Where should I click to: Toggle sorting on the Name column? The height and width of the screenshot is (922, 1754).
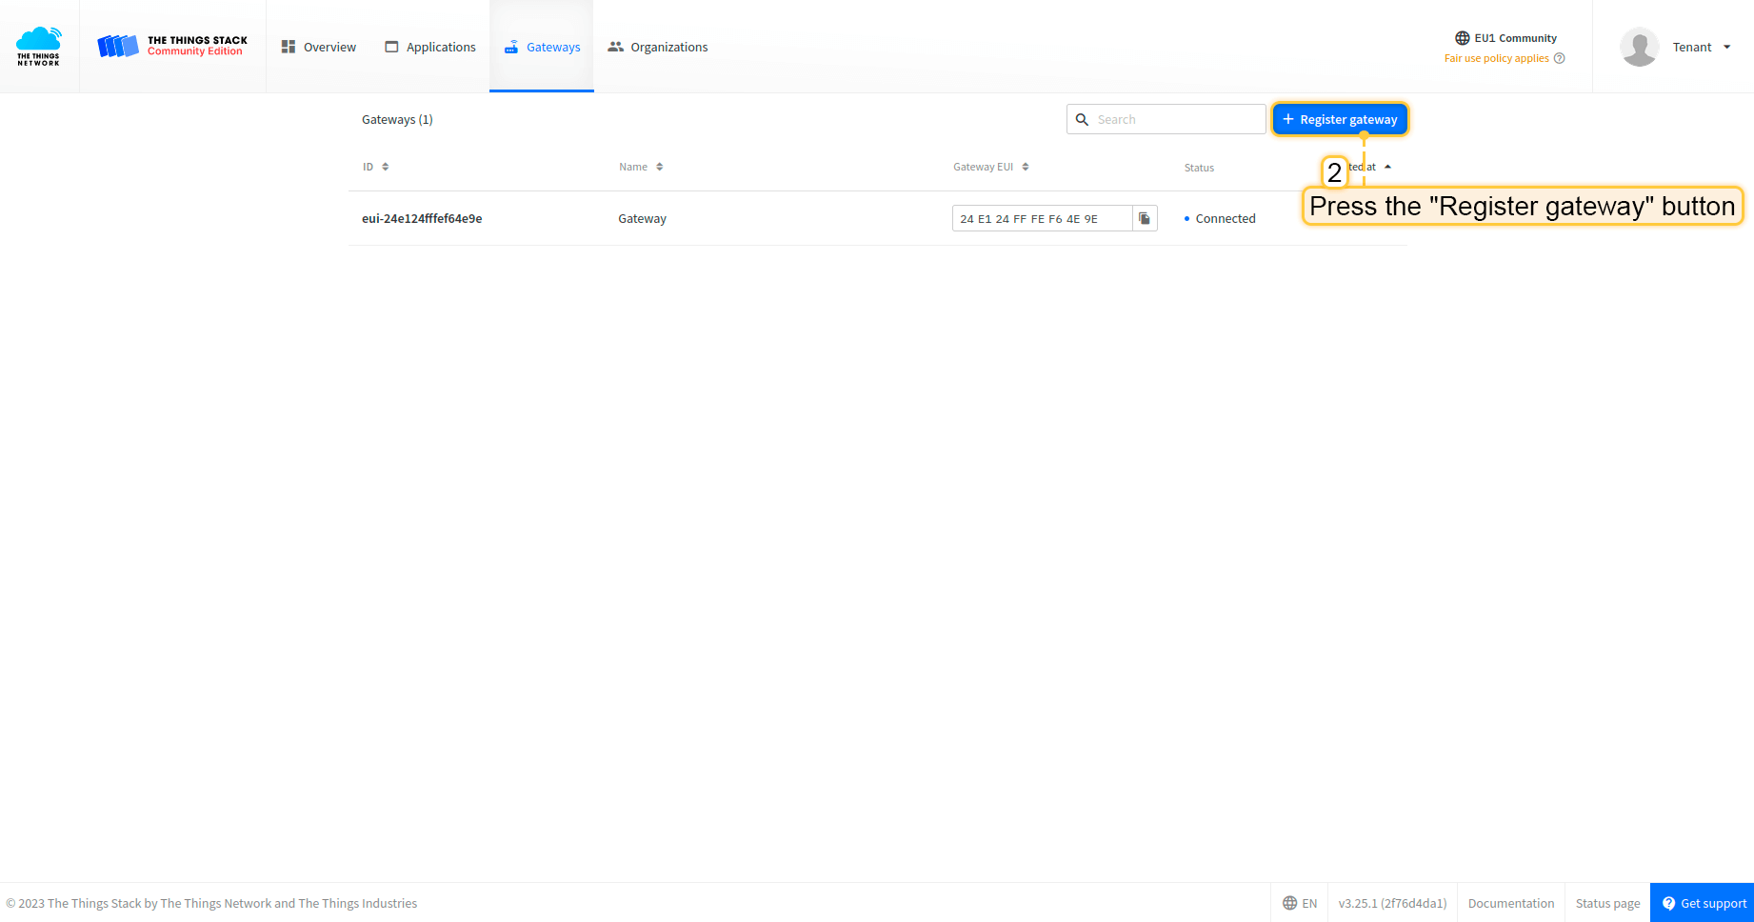tap(661, 166)
